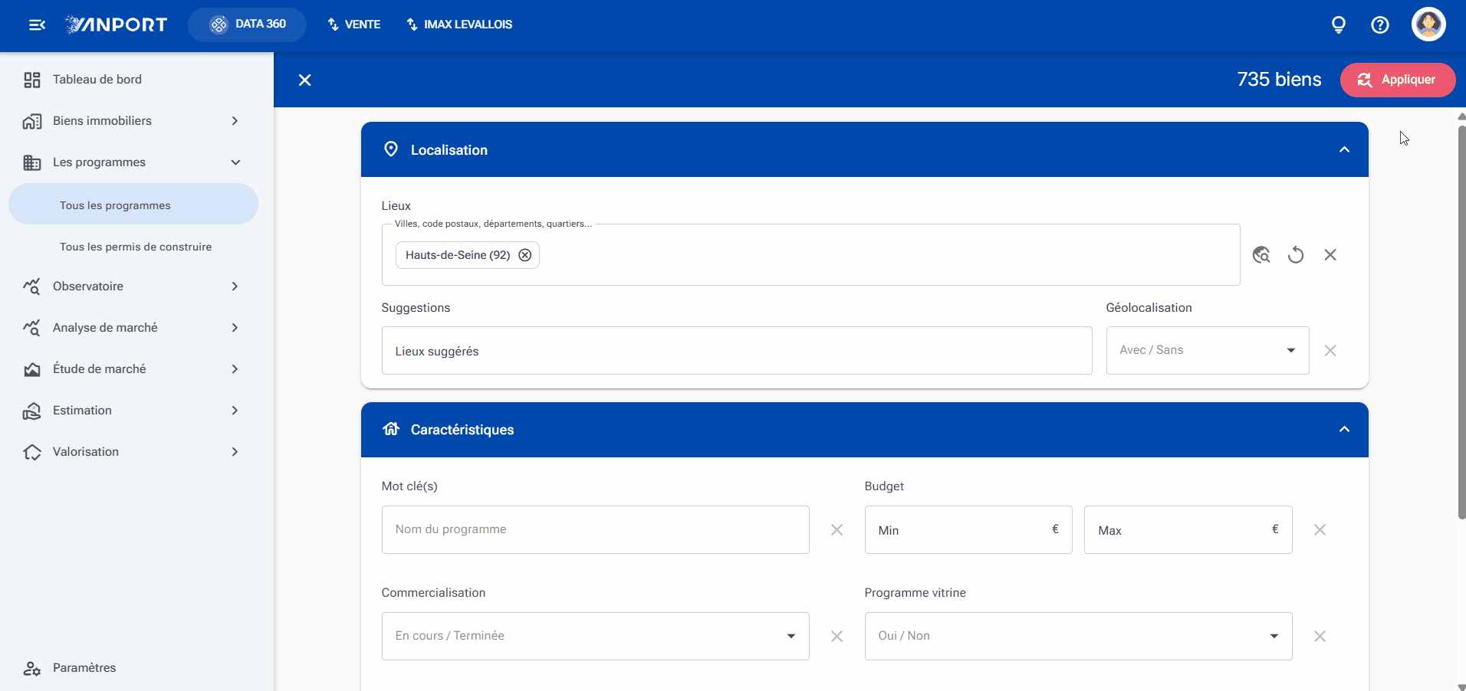The height and width of the screenshot is (691, 1466).
Task: Click the page vertical scrollbar
Action: (x=1461, y=322)
